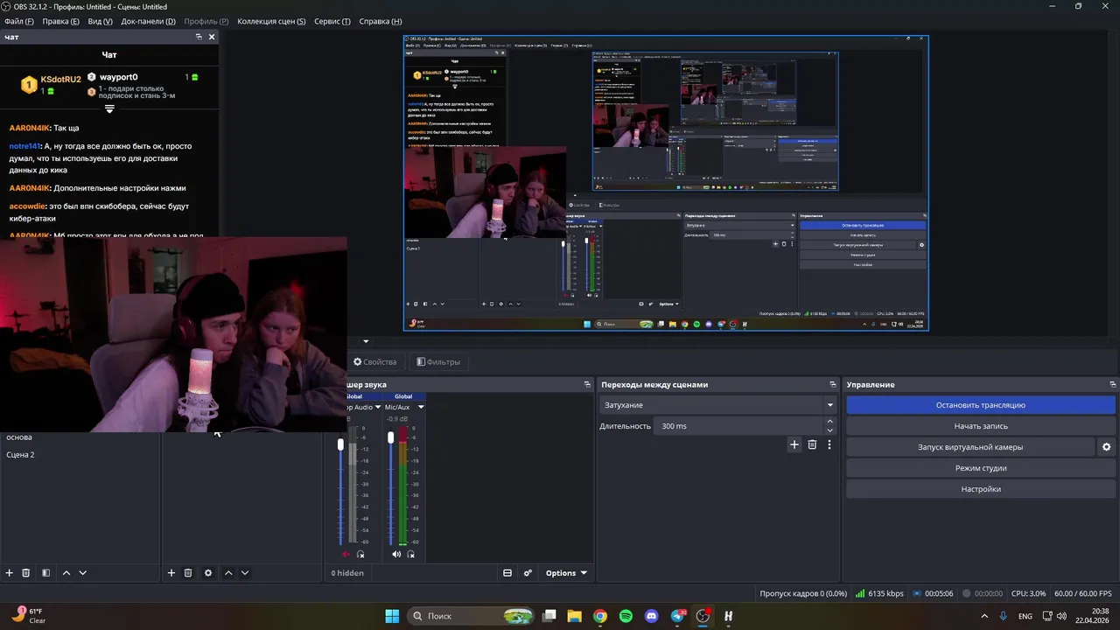Move source down arrow
The width and height of the screenshot is (1120, 630).
pyautogui.click(x=245, y=573)
